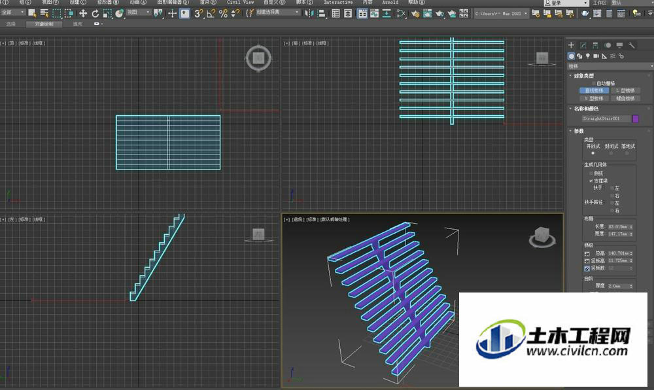Open Civil View menu
This screenshot has width=654, height=390.
coord(240,3)
